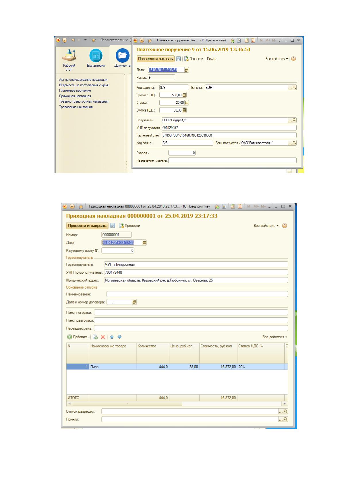342x484 pixels.
Task: Open calculator for Сумма с НДС field
Action: [184, 95]
